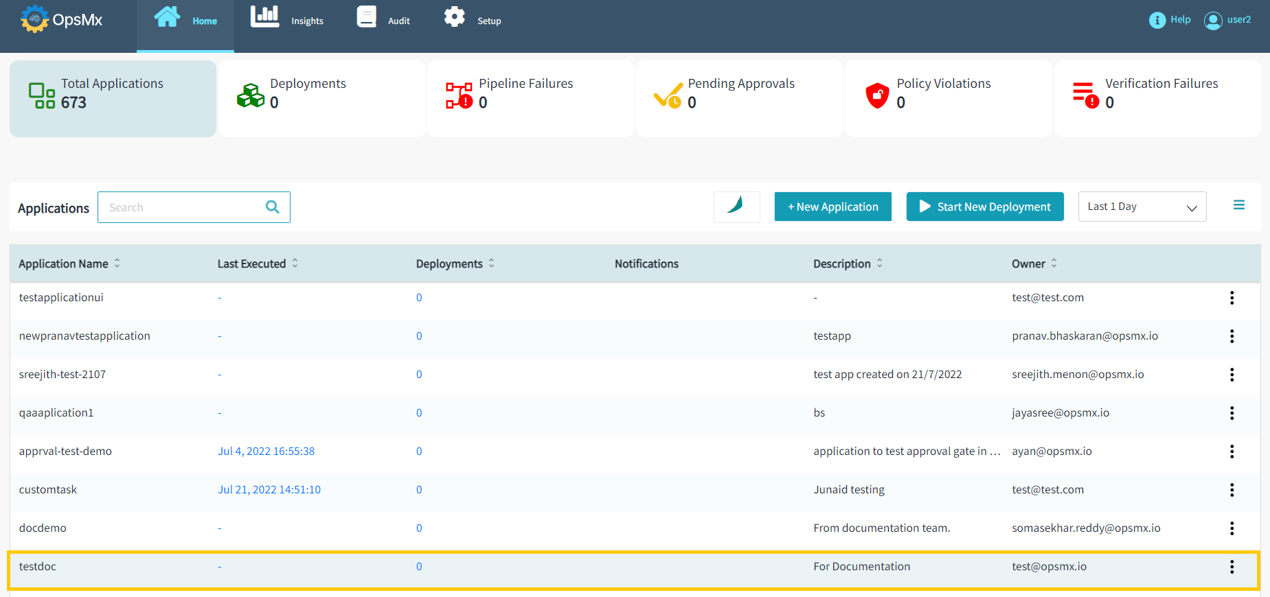Open three-dot menu for customtask row
Image resolution: width=1270 pixels, height=597 pixels.
point(1232,490)
